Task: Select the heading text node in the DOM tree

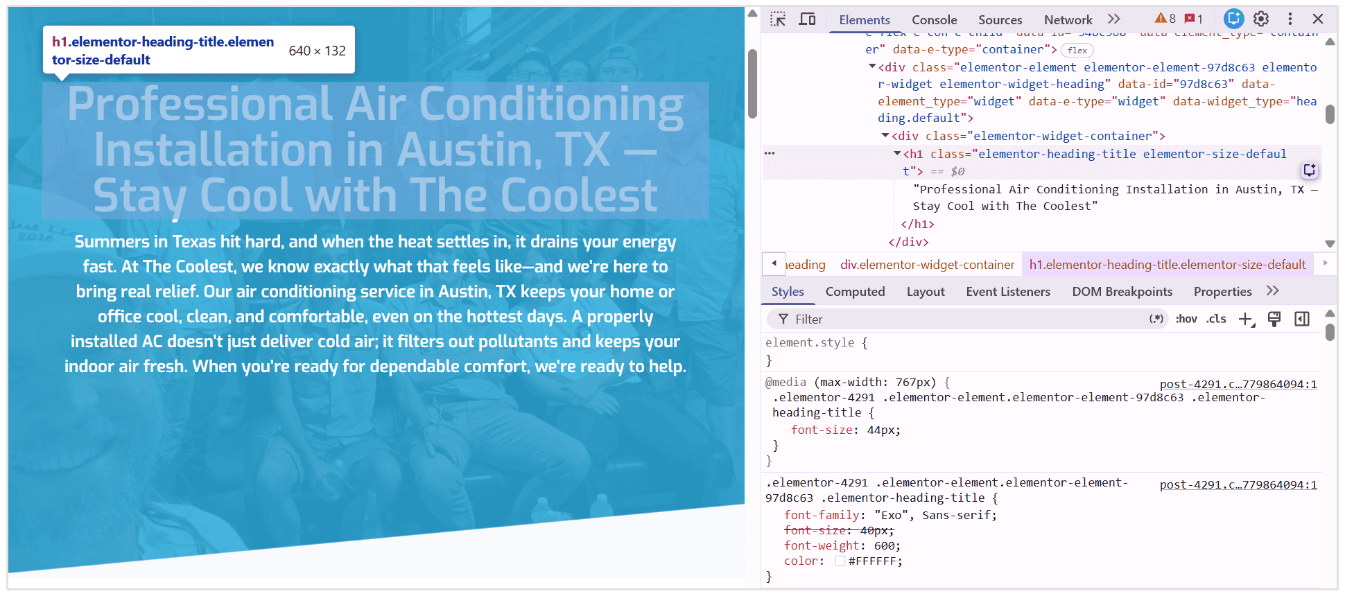Action: 1115,198
